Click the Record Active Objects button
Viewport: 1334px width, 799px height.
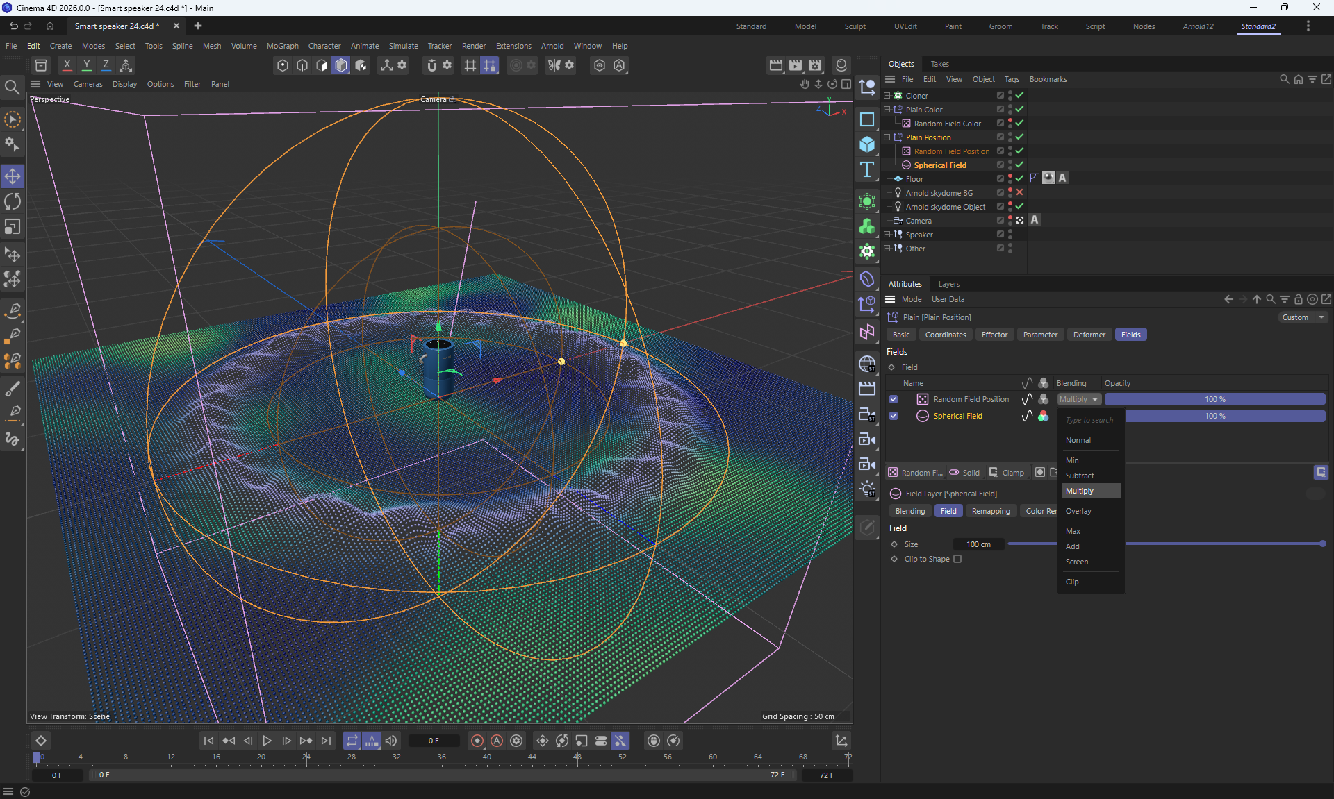(477, 741)
